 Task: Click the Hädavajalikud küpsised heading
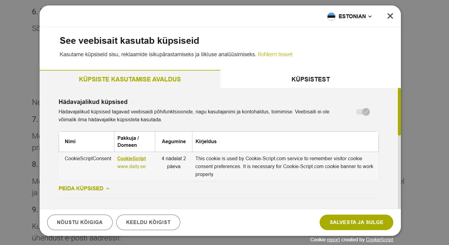tap(93, 102)
